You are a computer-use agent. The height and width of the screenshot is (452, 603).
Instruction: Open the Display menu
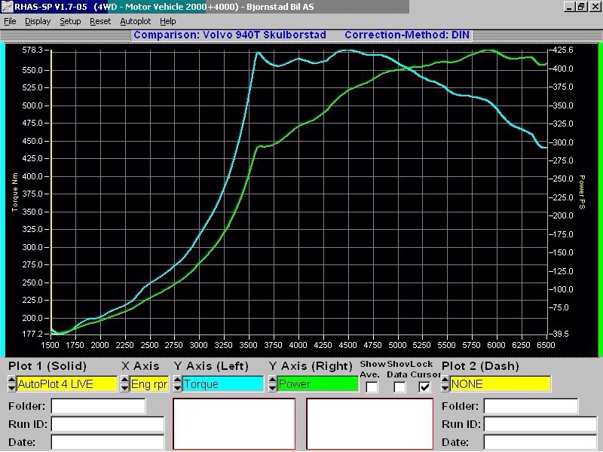pos(38,22)
